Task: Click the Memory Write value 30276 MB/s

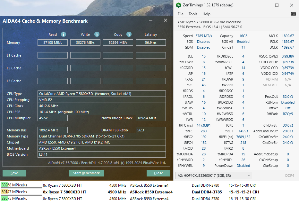Action: click(x=85, y=43)
